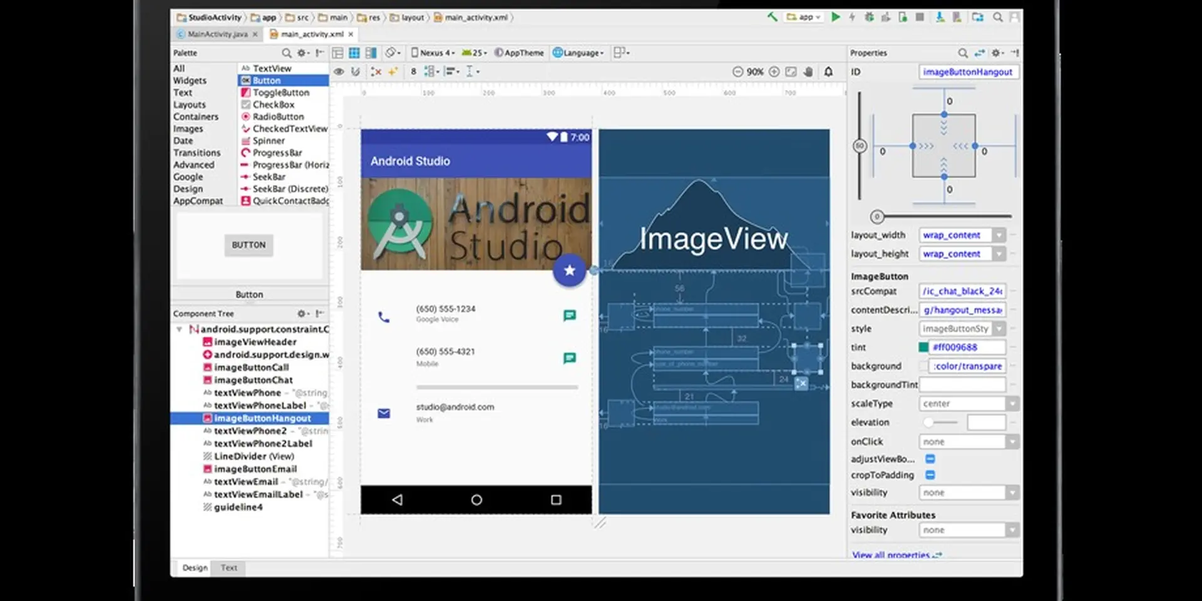Open the Nexus 4 device dropdown
1202x601 pixels.
click(x=433, y=53)
